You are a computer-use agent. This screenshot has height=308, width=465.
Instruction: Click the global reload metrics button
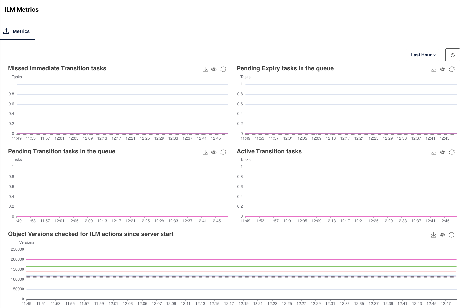(x=452, y=55)
